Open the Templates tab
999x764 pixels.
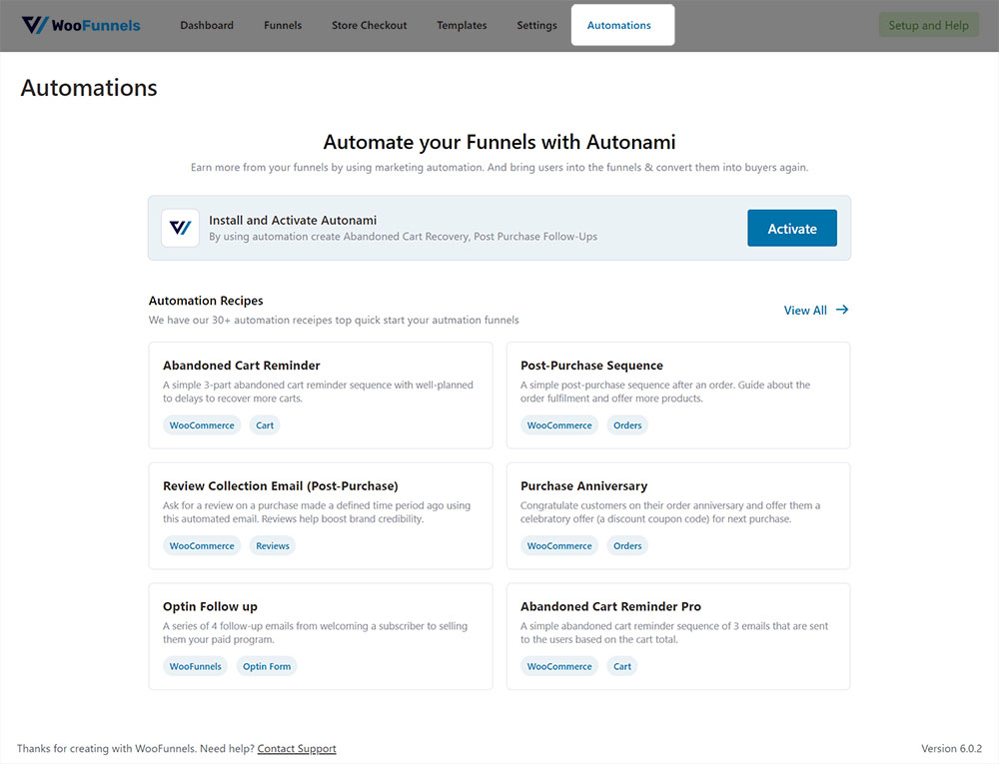click(x=462, y=26)
